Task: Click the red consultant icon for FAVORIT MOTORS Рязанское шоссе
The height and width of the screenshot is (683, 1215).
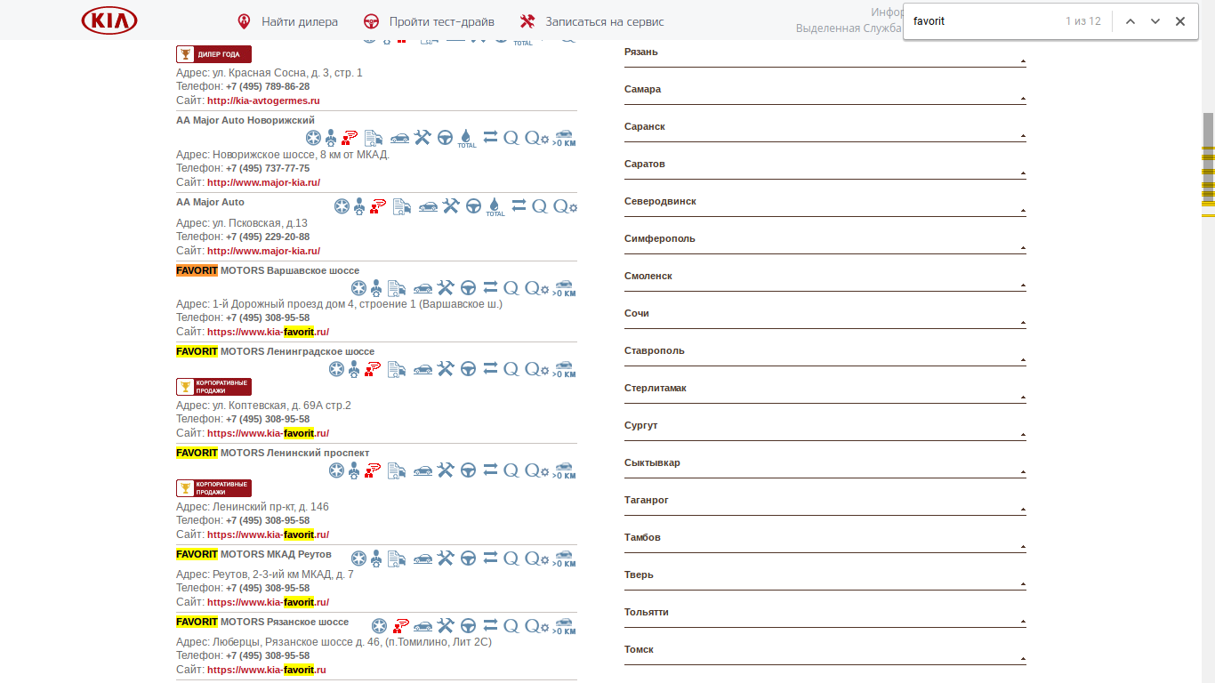Action: pos(401,626)
